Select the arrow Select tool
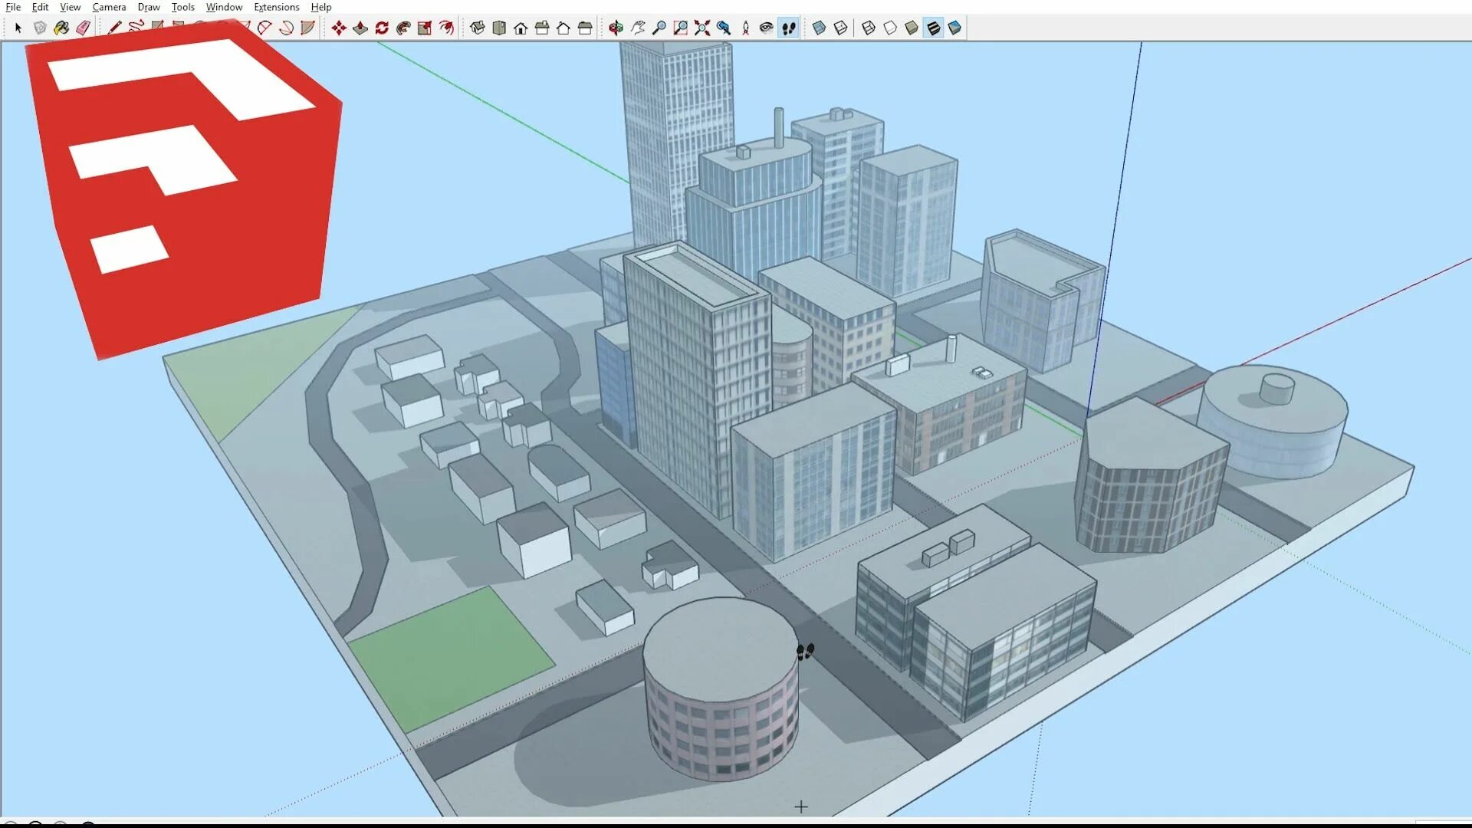The image size is (1472, 828). pyautogui.click(x=18, y=28)
